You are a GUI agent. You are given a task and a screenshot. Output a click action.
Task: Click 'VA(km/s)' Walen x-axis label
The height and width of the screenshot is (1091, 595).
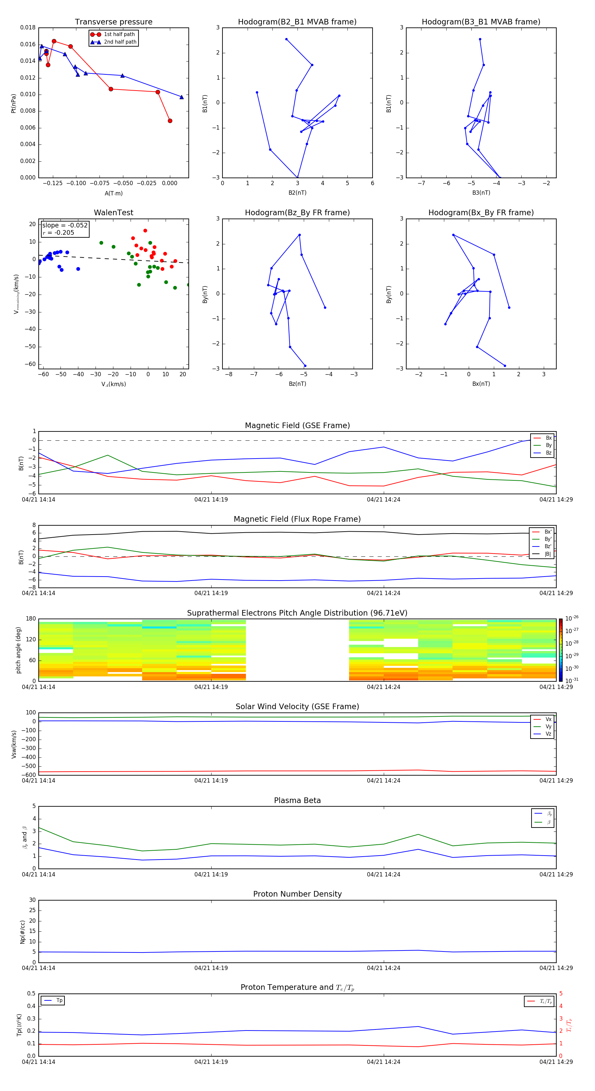click(113, 384)
